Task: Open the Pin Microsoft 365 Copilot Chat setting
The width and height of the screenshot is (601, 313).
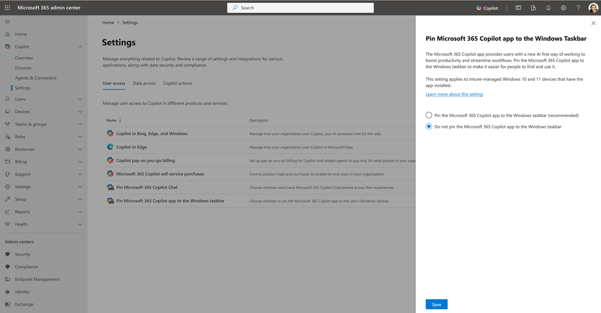Action: click(x=147, y=187)
